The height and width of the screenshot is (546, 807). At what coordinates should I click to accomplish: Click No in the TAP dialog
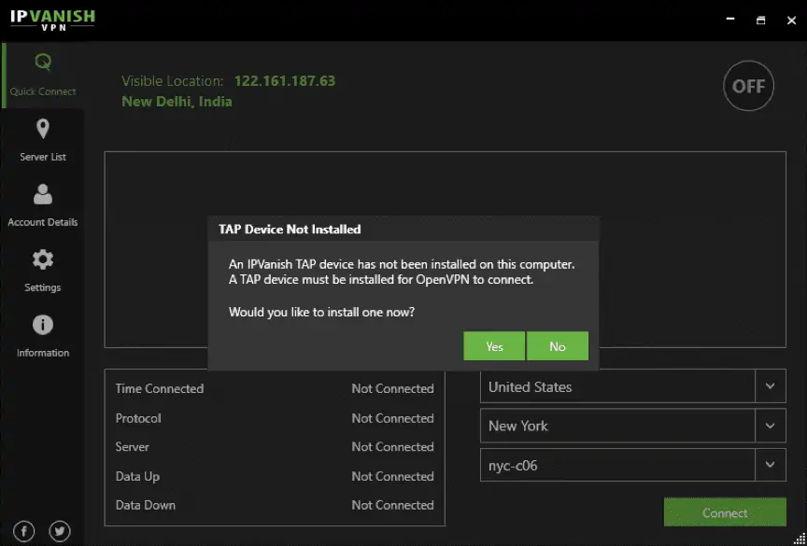point(558,346)
